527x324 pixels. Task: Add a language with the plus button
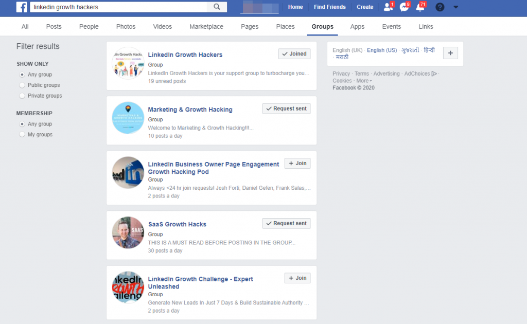tap(450, 53)
